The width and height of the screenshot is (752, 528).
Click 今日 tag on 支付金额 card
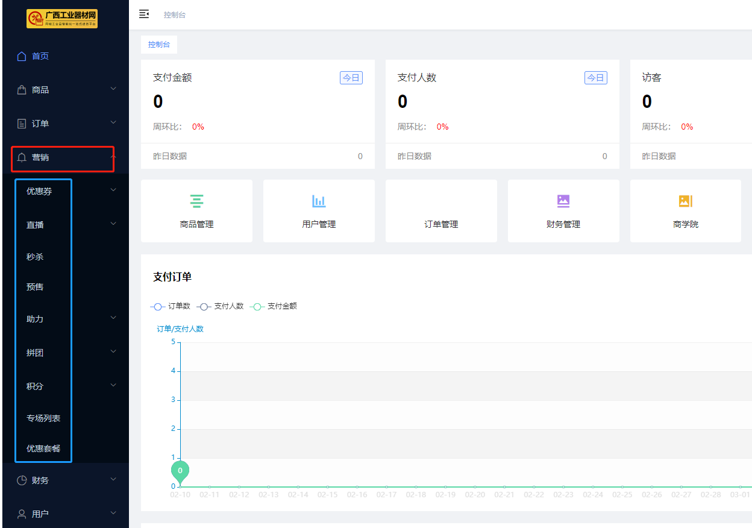[351, 78]
